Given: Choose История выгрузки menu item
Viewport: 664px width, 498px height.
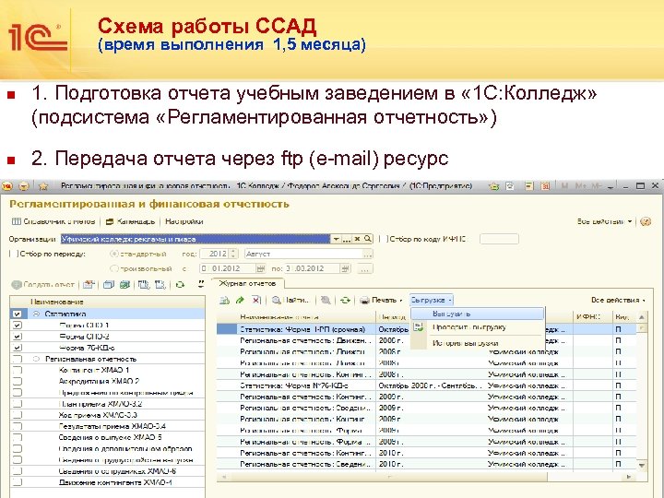Looking at the screenshot, I should 478,343.
